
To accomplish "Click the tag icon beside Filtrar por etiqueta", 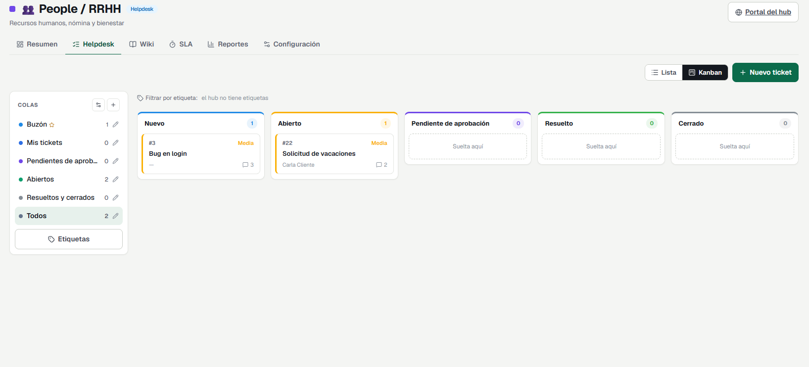I will pos(141,98).
